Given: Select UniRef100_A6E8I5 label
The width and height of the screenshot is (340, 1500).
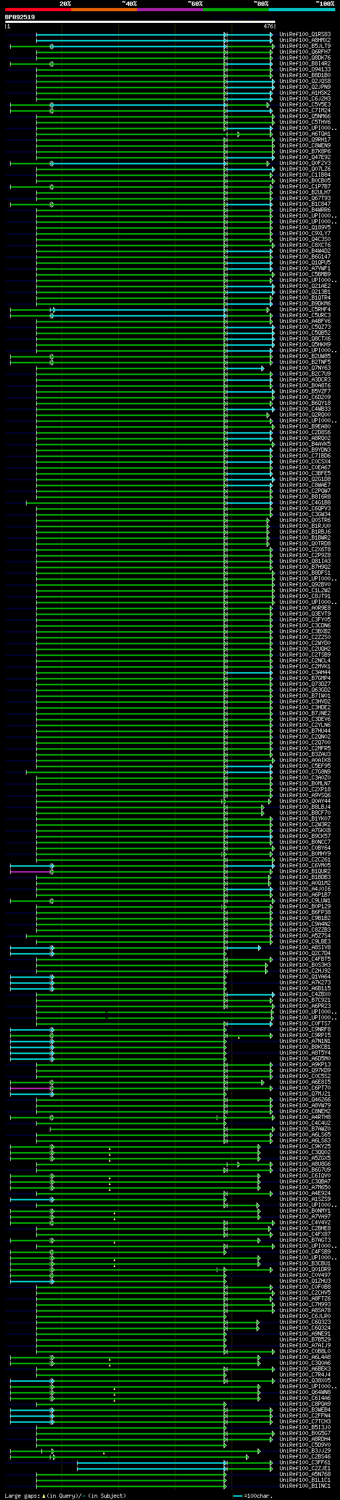Looking at the screenshot, I should (305, 1082).
